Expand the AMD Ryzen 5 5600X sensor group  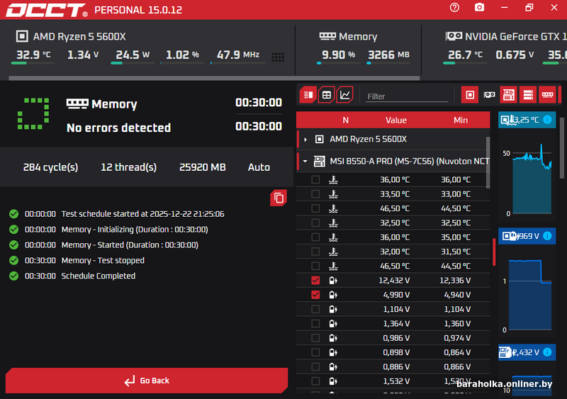(305, 140)
